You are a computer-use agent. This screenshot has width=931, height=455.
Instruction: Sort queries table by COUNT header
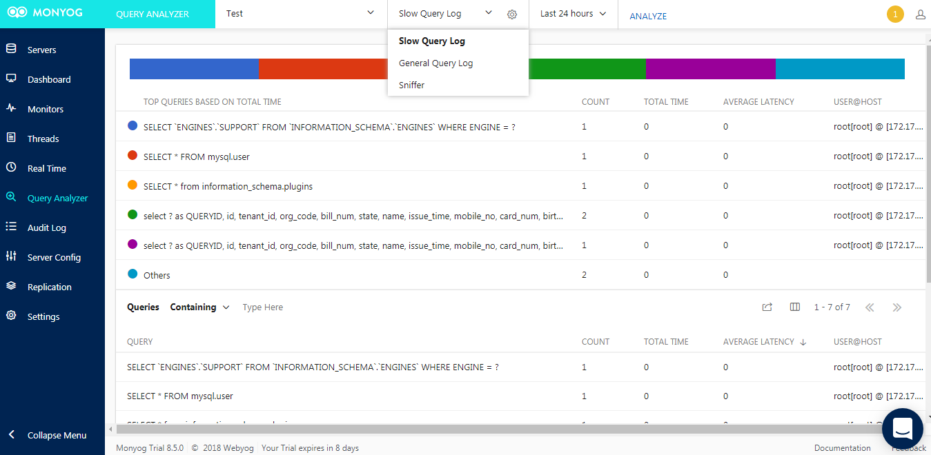[596, 341]
